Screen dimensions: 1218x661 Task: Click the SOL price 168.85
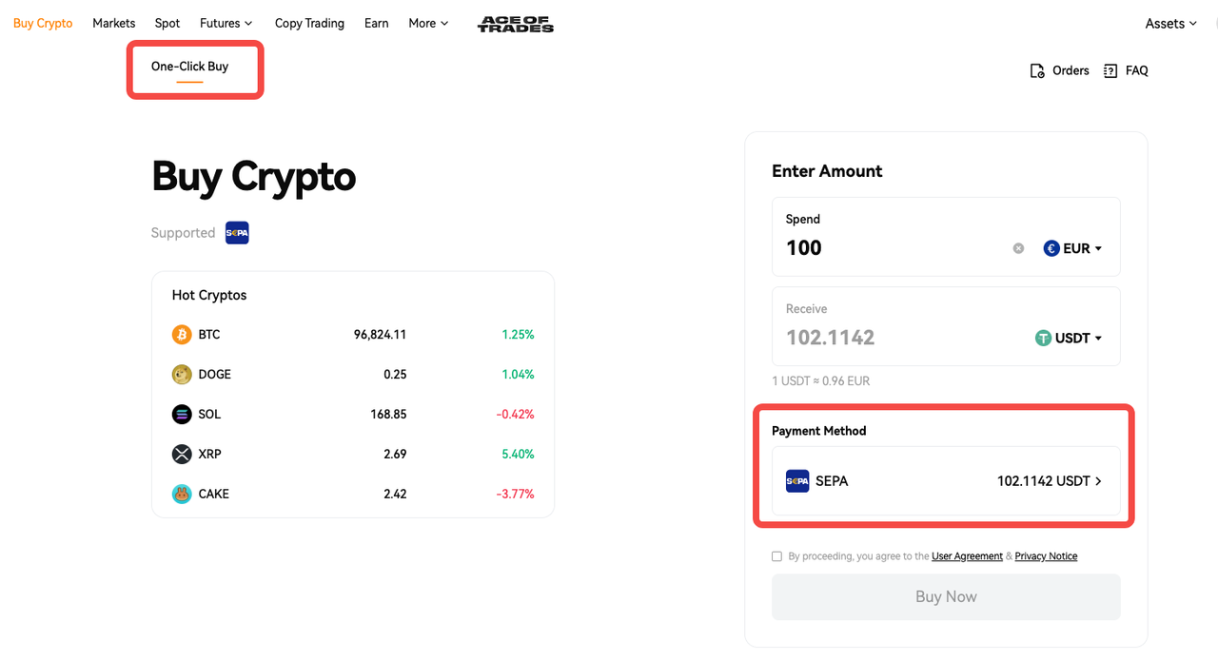(x=388, y=415)
